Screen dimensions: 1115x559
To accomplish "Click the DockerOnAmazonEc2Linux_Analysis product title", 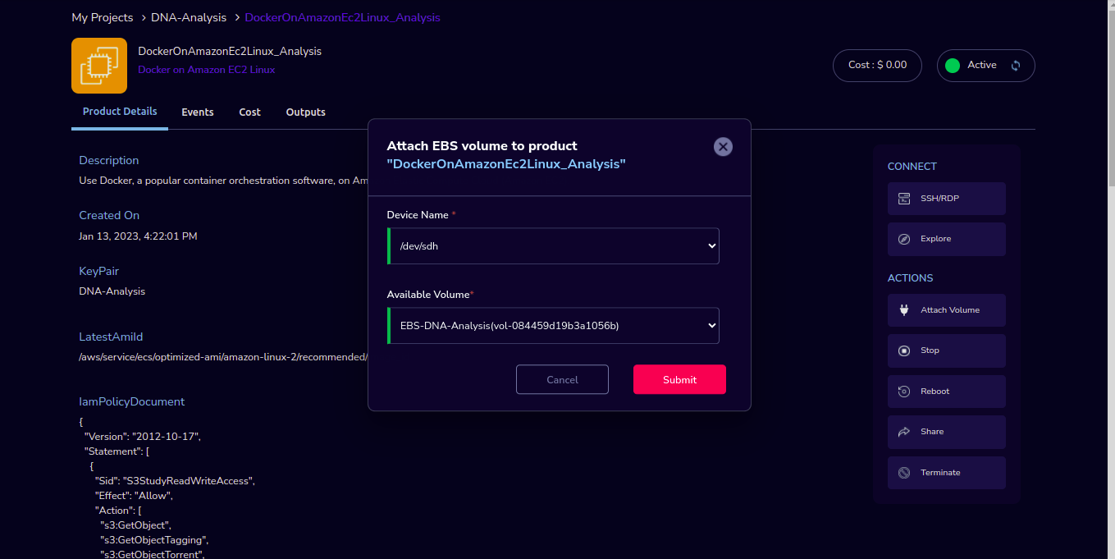I will pos(230,51).
